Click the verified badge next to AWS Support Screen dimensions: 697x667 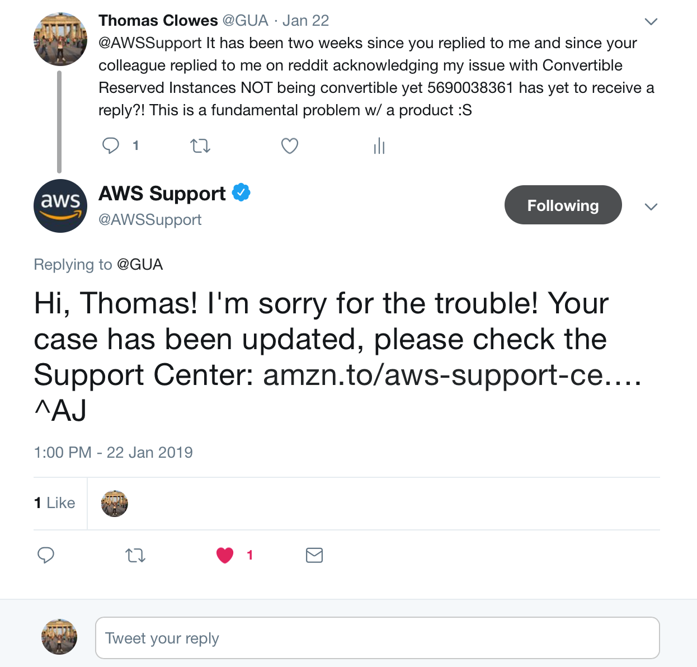click(241, 192)
